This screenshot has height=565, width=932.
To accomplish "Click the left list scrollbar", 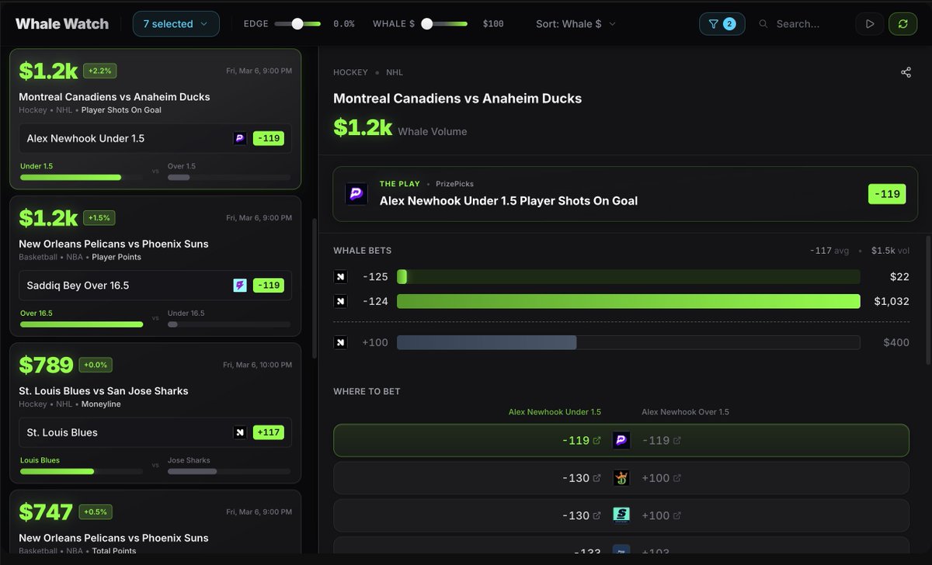I will click(x=315, y=287).
